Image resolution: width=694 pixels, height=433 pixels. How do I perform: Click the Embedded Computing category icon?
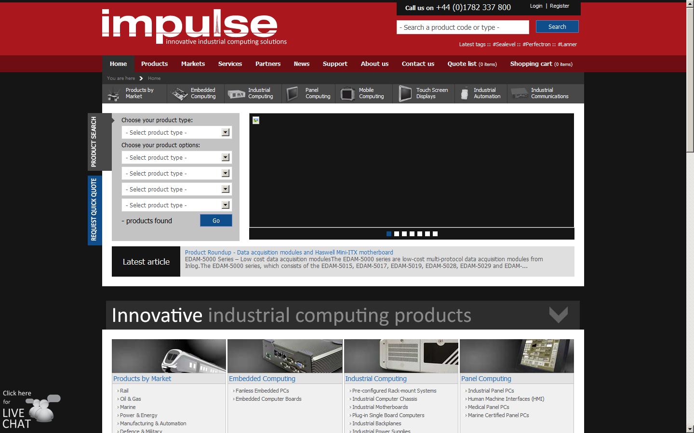pyautogui.click(x=178, y=93)
